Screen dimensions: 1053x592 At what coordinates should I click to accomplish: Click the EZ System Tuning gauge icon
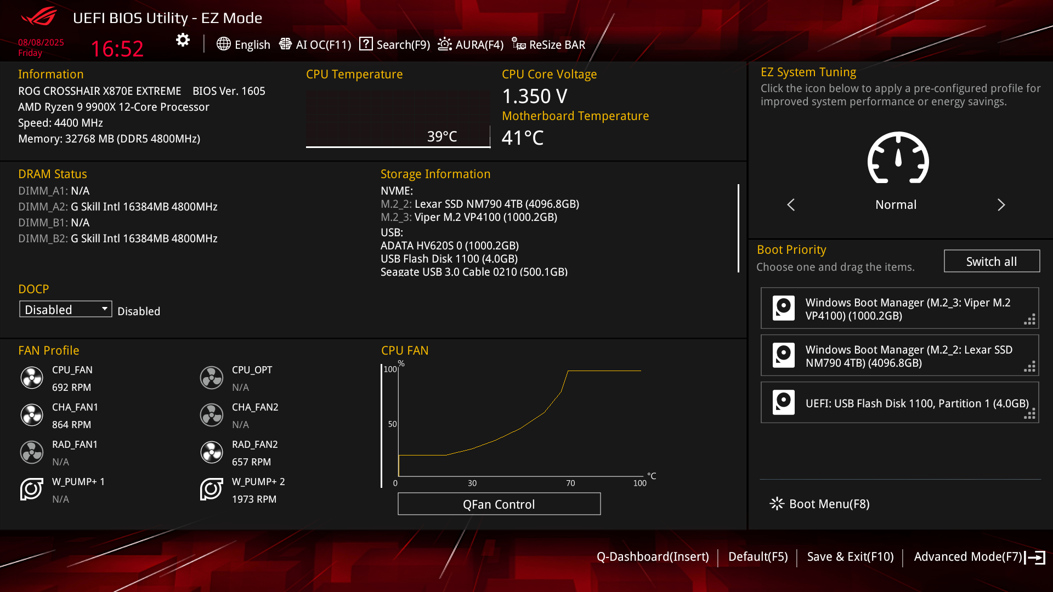[x=898, y=158]
